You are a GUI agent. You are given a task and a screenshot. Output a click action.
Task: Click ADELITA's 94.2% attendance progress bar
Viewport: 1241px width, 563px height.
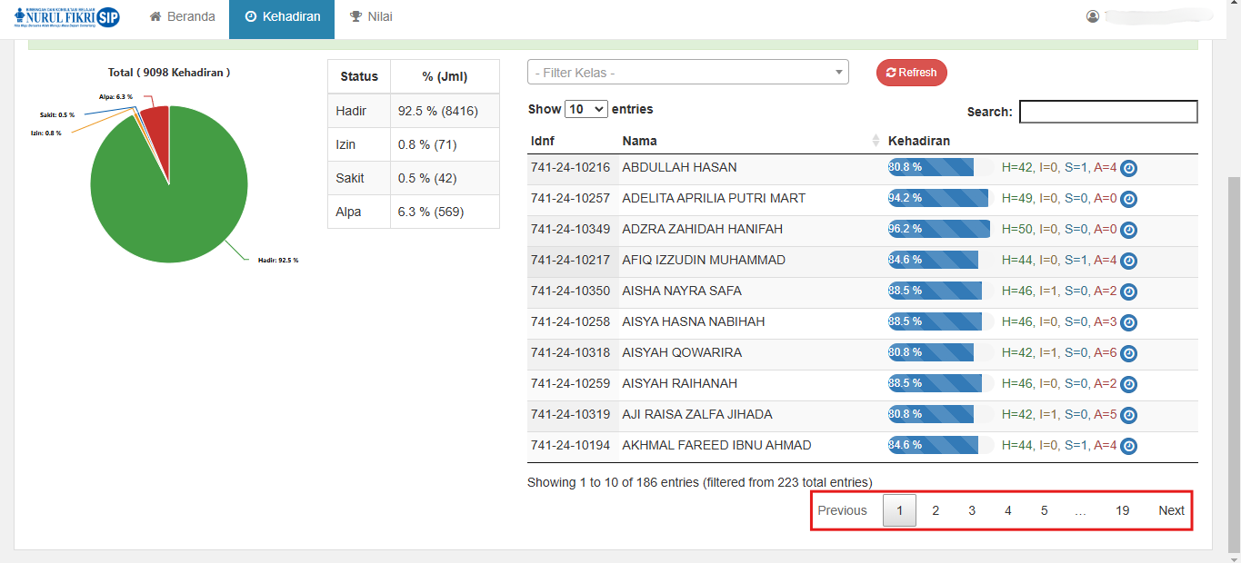coord(937,199)
